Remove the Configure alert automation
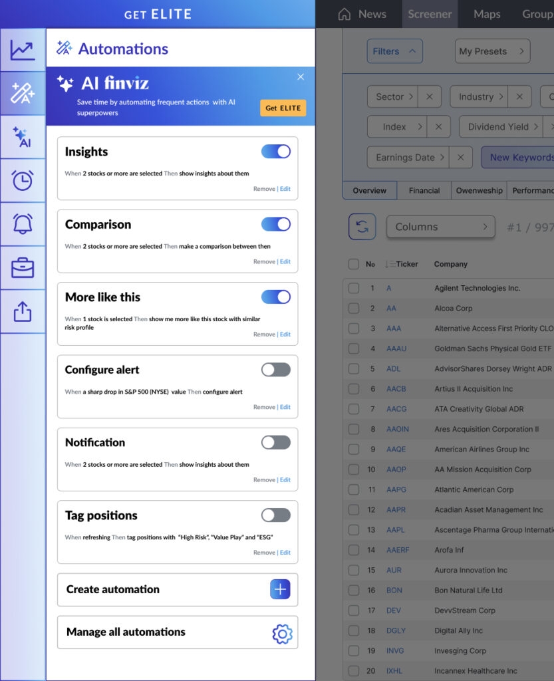Image resolution: width=554 pixels, height=681 pixels. (x=265, y=407)
